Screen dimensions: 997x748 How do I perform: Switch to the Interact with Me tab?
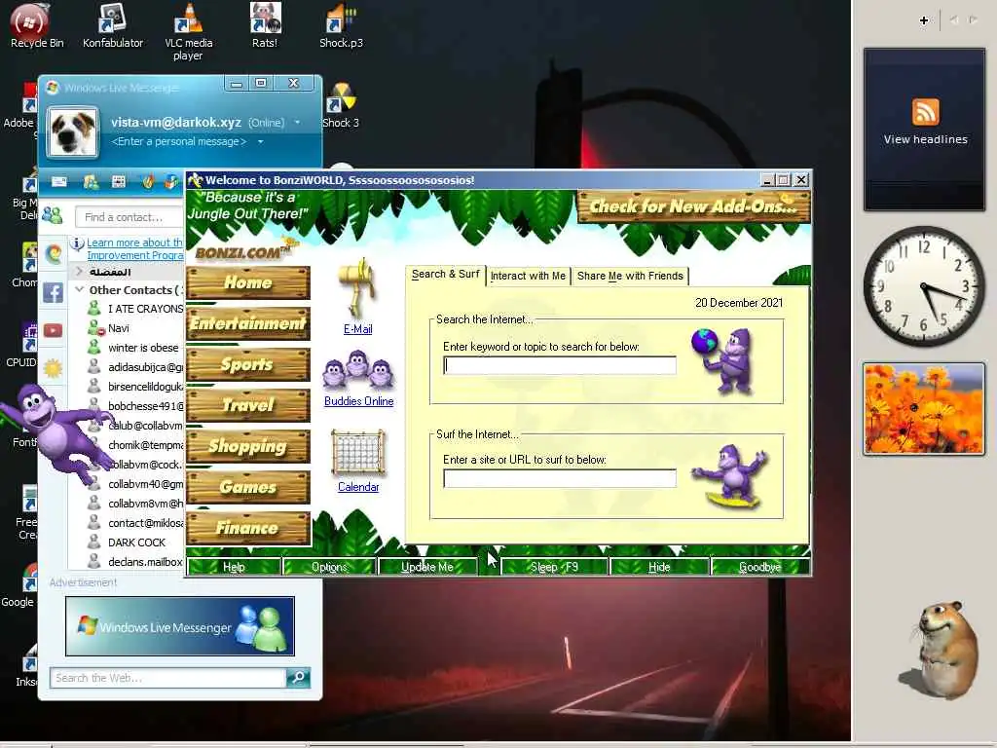click(x=528, y=276)
